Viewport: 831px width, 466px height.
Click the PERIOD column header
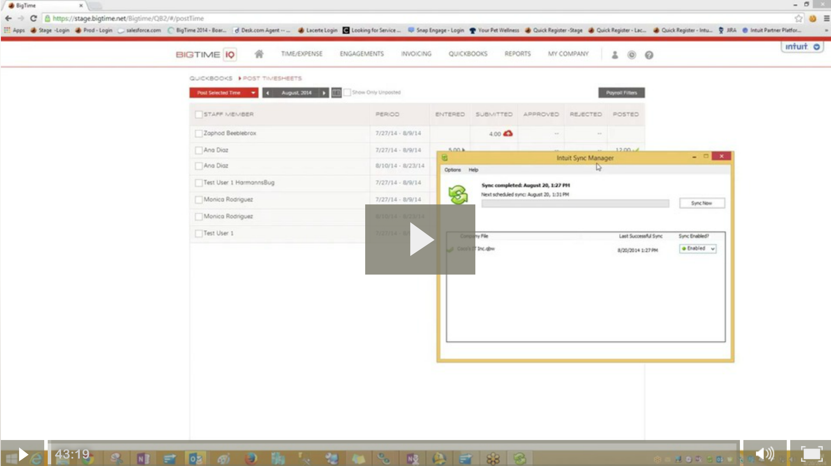pos(387,114)
